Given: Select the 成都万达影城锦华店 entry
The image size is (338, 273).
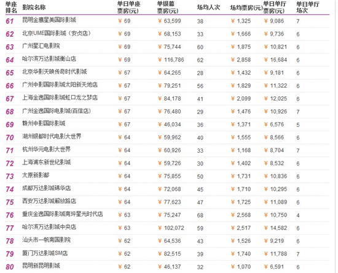Looking at the screenshot, I should (x=46, y=188).
